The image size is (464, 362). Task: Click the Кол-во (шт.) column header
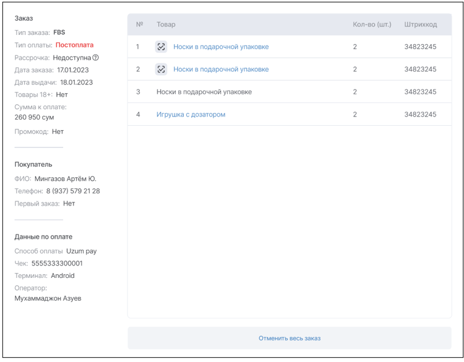click(x=371, y=25)
